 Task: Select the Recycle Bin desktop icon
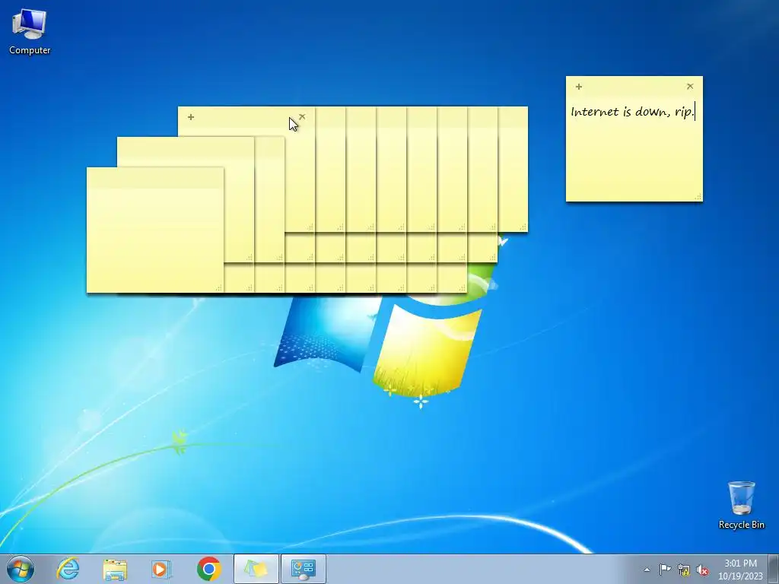tap(741, 505)
